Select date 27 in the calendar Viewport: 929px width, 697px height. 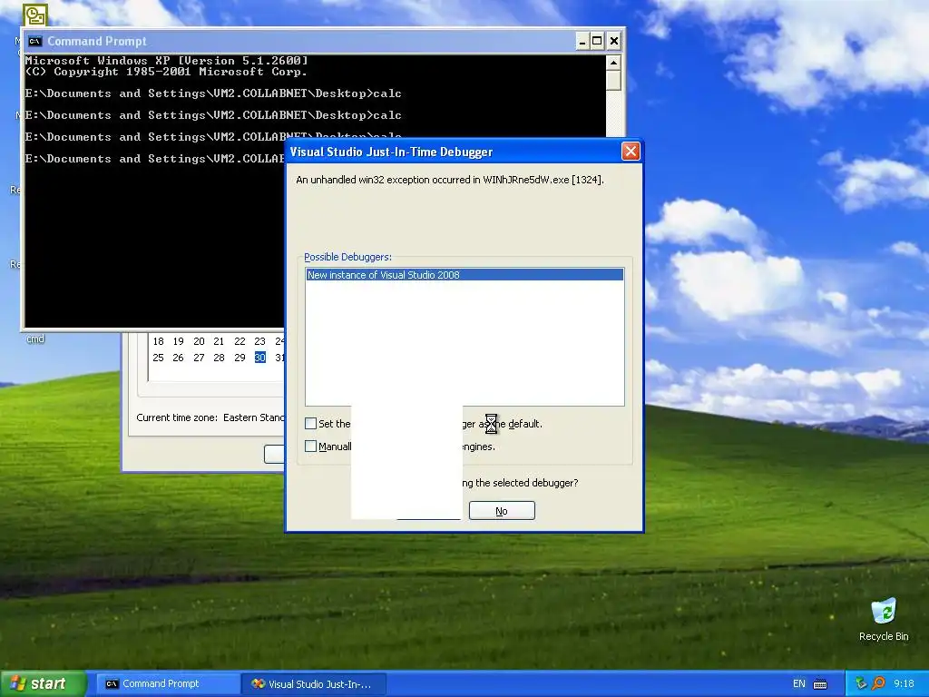(x=199, y=358)
